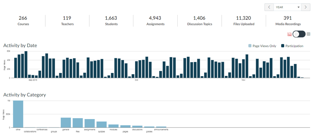Click the 1,406 Discussion Topics statistic

(x=200, y=21)
